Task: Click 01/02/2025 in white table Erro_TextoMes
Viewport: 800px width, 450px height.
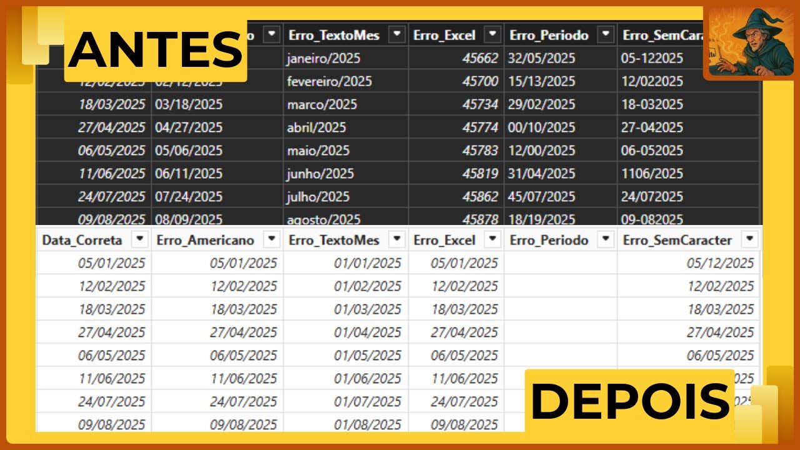Action: coord(368,286)
